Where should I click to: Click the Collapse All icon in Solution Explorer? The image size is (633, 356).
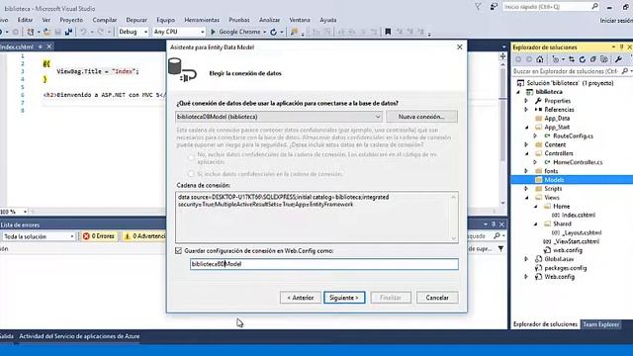pos(593,59)
